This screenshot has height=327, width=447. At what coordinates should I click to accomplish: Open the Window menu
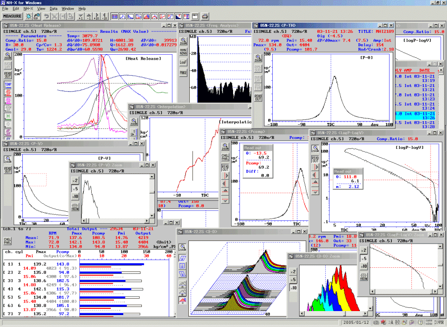point(68,9)
